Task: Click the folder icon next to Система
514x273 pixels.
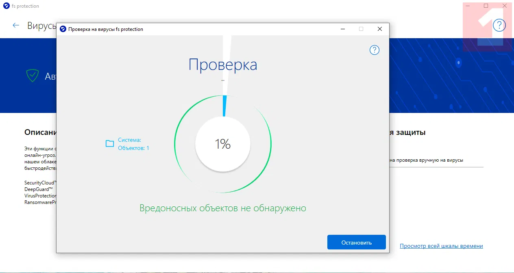Action: 110,143
